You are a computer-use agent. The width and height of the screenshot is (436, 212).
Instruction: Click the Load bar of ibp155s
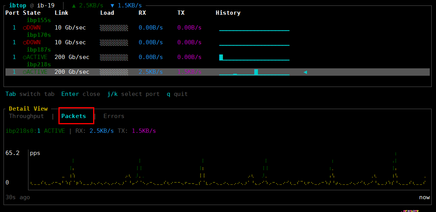click(x=114, y=28)
